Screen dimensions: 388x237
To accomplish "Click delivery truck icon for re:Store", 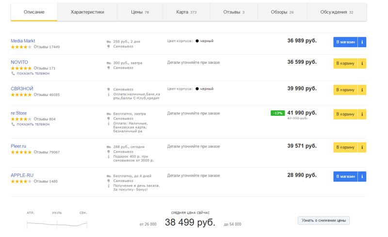I will (109, 114).
